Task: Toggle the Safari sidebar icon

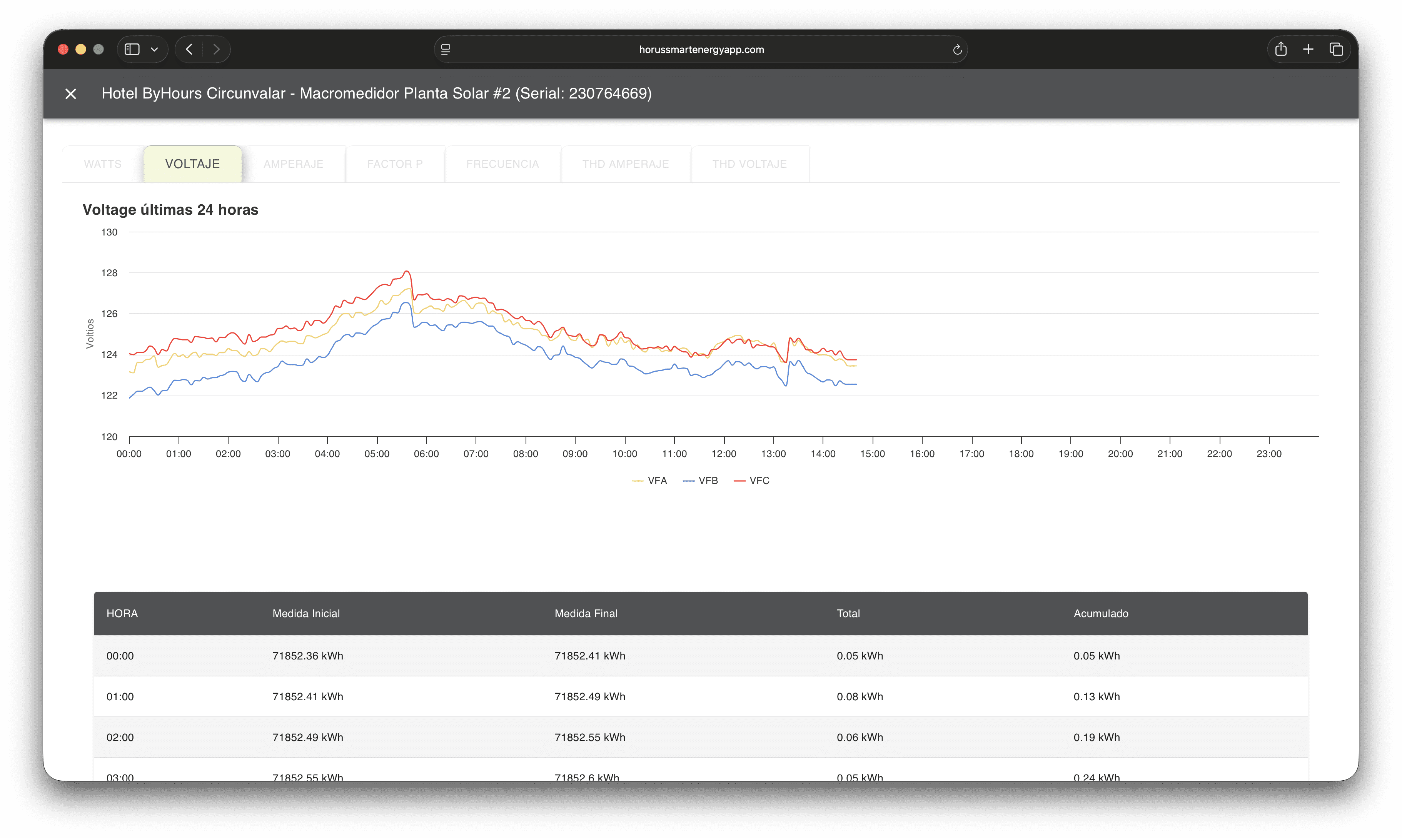Action: tap(132, 50)
